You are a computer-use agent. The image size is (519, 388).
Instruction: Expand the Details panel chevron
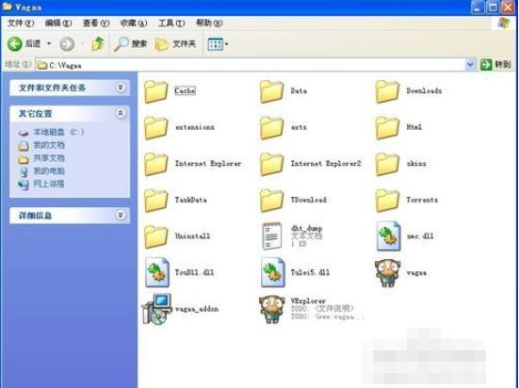(121, 215)
